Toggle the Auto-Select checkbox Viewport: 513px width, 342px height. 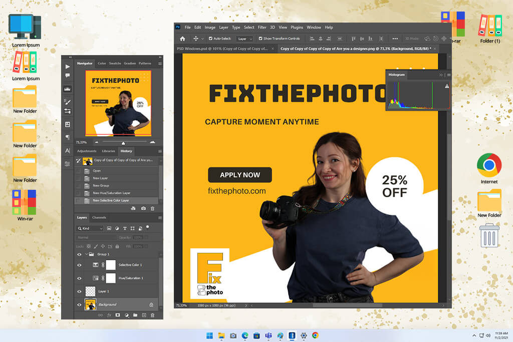[211, 39]
